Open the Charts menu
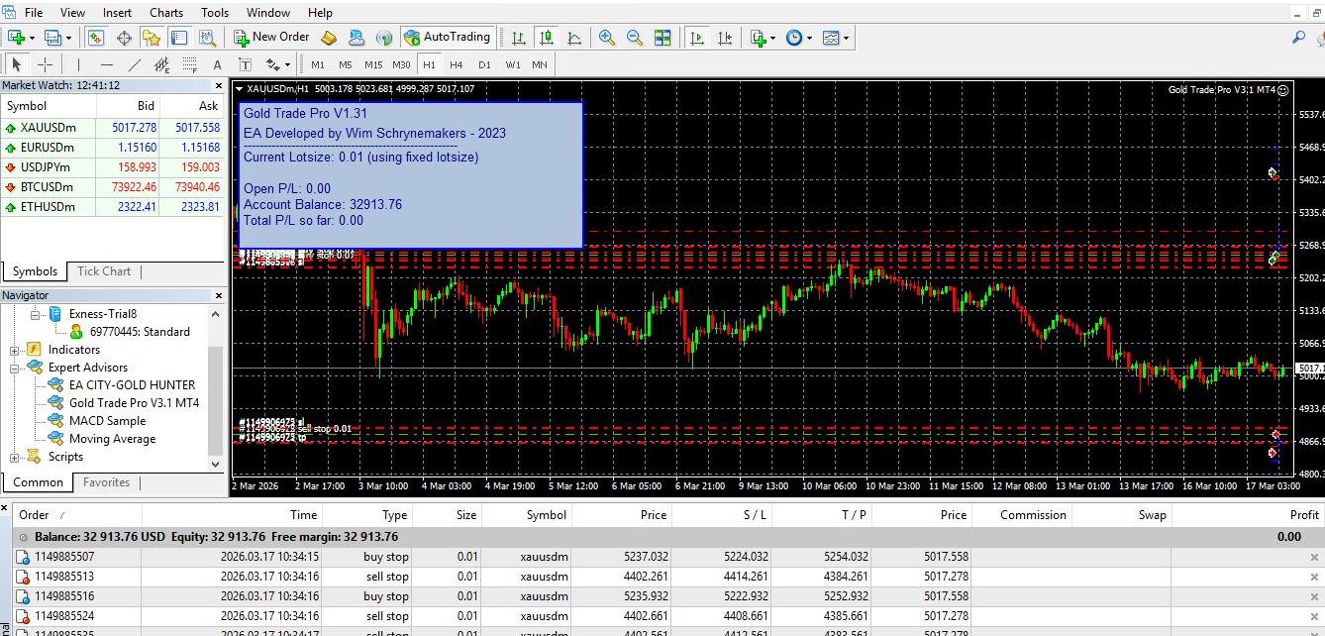The image size is (1325, 636). [x=166, y=12]
